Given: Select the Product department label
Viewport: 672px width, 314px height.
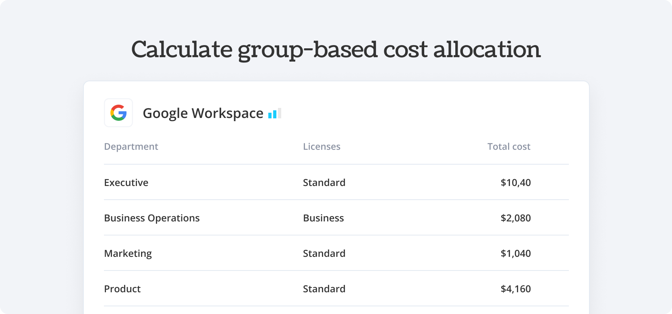Looking at the screenshot, I should pyautogui.click(x=122, y=289).
